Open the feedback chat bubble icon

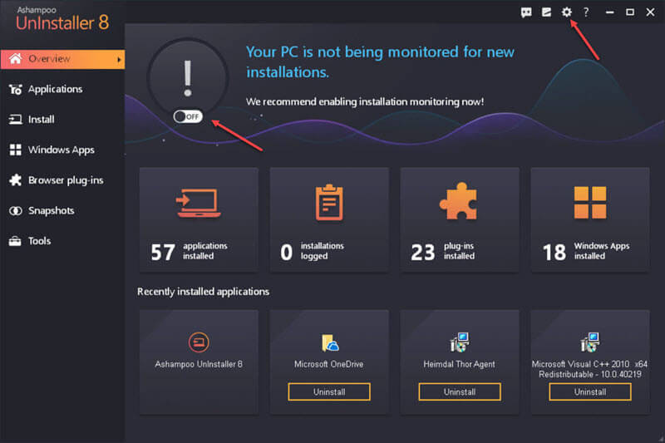pos(526,12)
